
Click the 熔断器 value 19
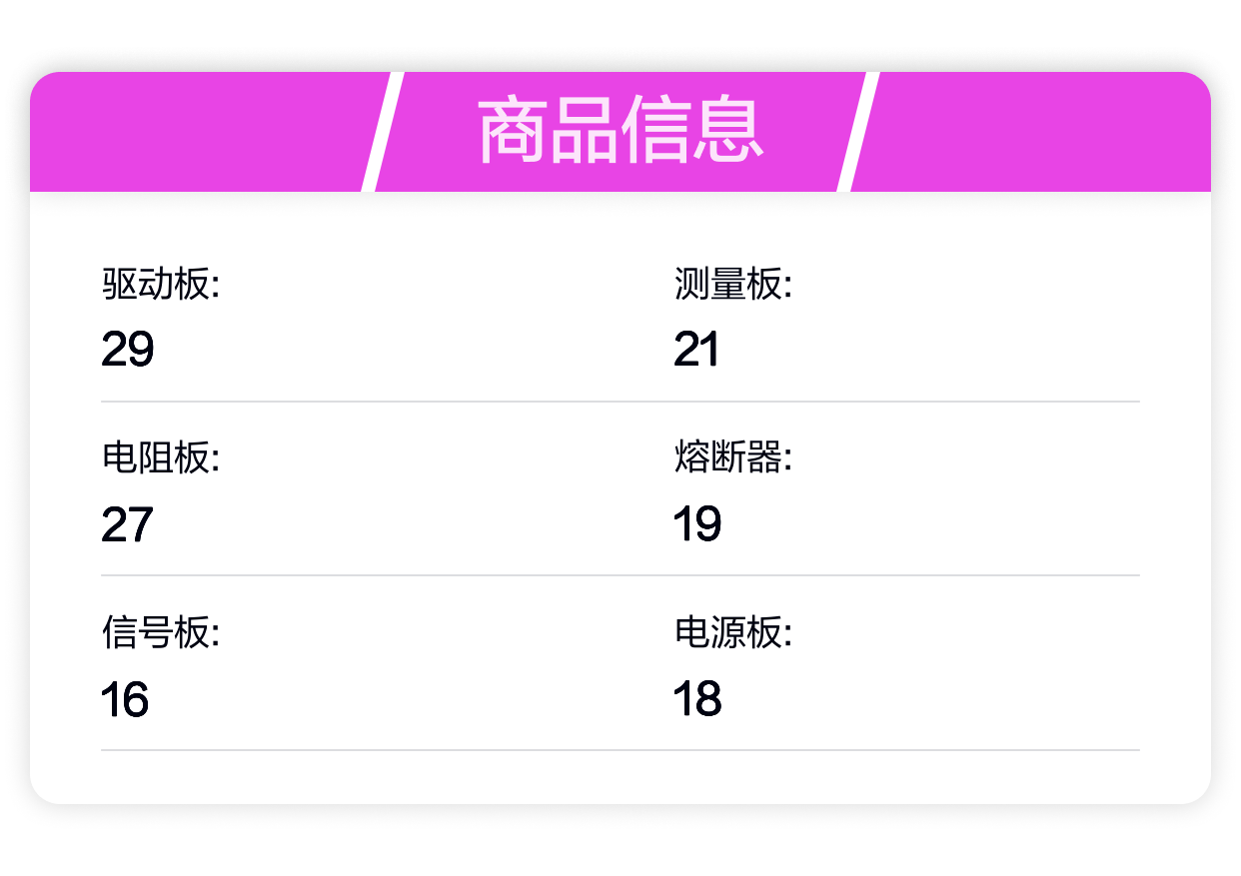click(x=697, y=524)
